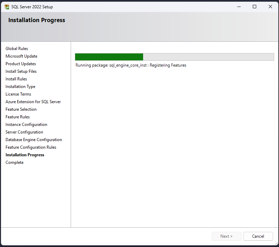Select the Microsoft Update step
279x247 pixels.
[21, 56]
